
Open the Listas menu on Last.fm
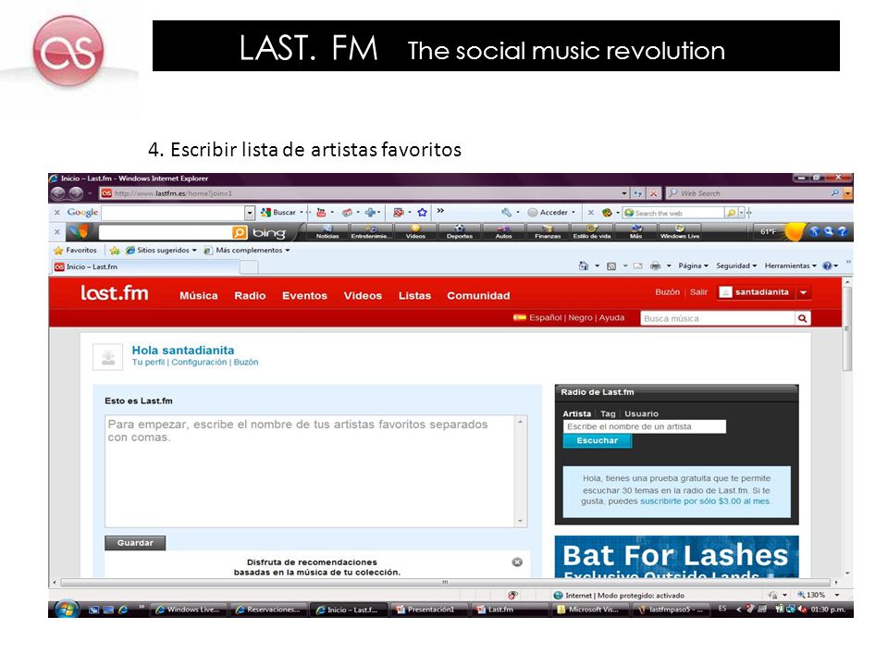[x=414, y=296]
